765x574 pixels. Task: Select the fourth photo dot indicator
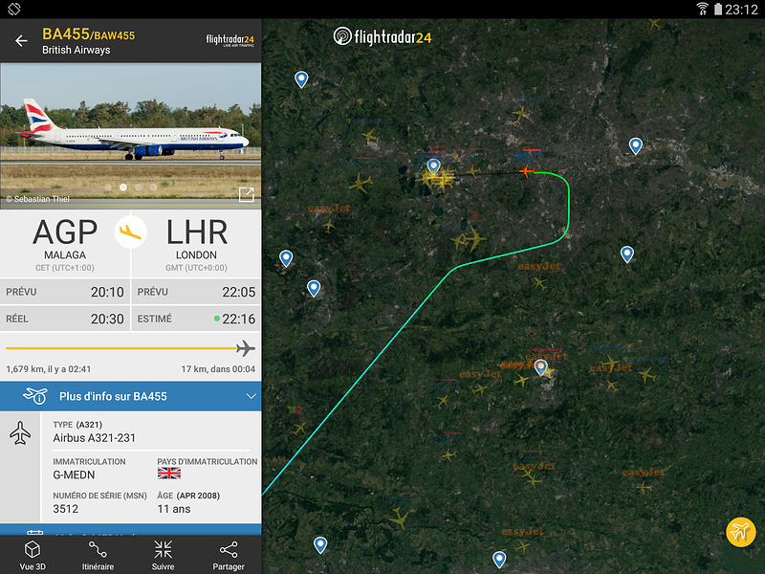click(x=153, y=187)
